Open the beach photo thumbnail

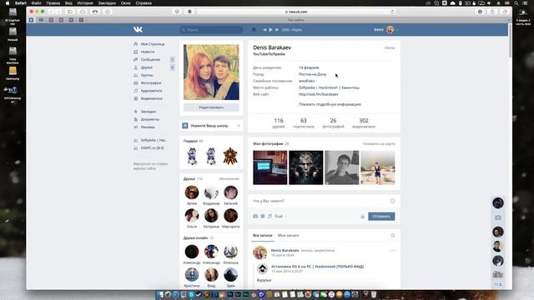coord(378,167)
